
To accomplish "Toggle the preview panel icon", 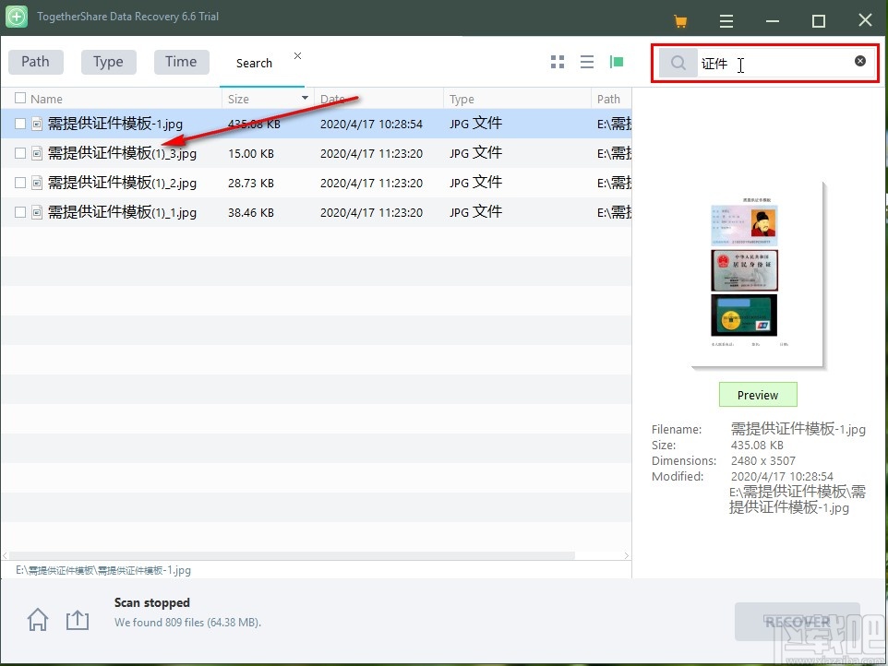I will click(x=617, y=62).
